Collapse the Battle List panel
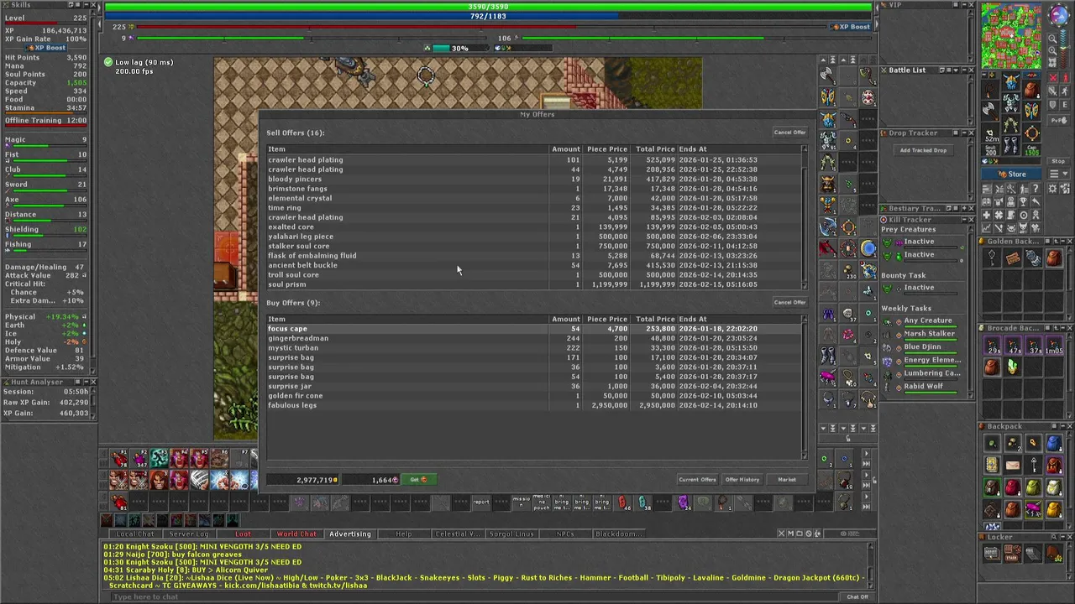The width and height of the screenshot is (1075, 604). click(x=964, y=70)
